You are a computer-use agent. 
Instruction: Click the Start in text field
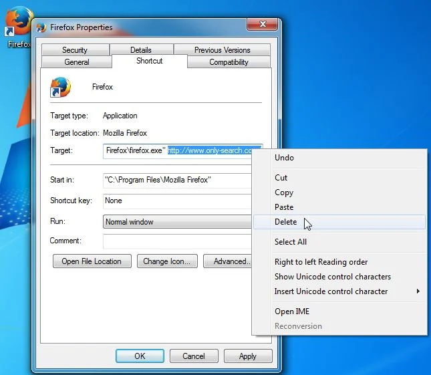177,180
